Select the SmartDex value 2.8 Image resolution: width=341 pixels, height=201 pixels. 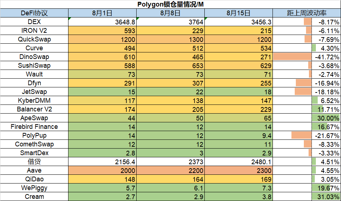coord(130,153)
